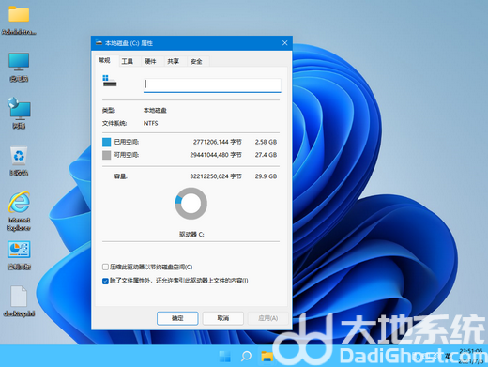The image size is (488, 367).
Task: Click the 2.58 GB used space value
Action: click(266, 142)
